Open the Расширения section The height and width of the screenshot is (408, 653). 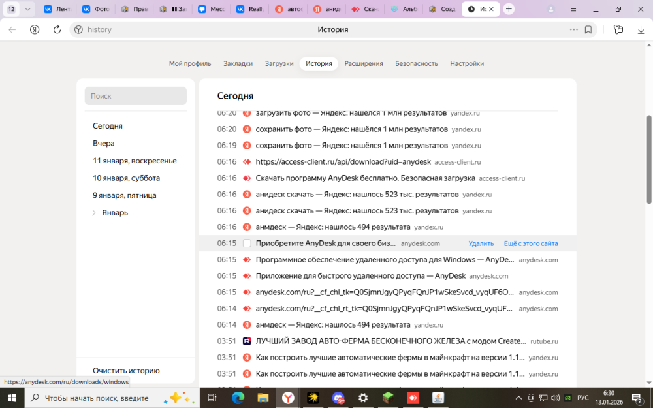click(x=364, y=64)
